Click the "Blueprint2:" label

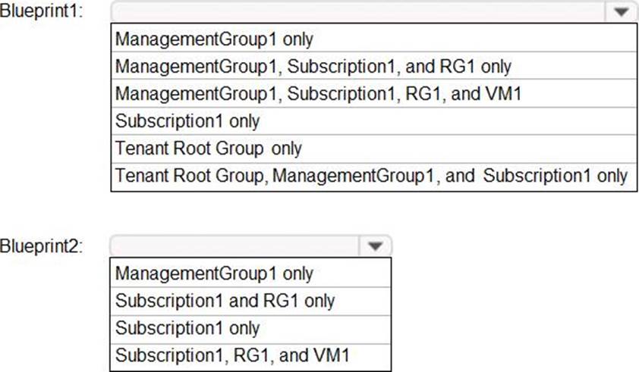[42, 246]
